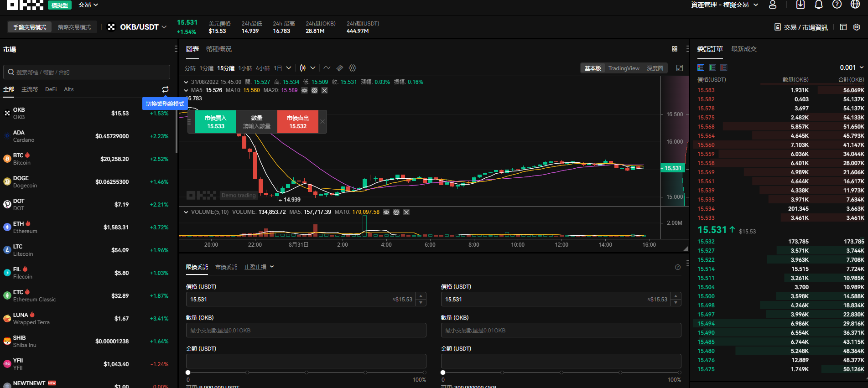Viewport: 868px width, 388px height.
Task: Click 市價買入 15.533 button
Action: 216,122
